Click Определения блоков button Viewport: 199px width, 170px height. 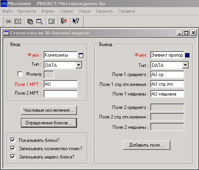tap(49, 123)
